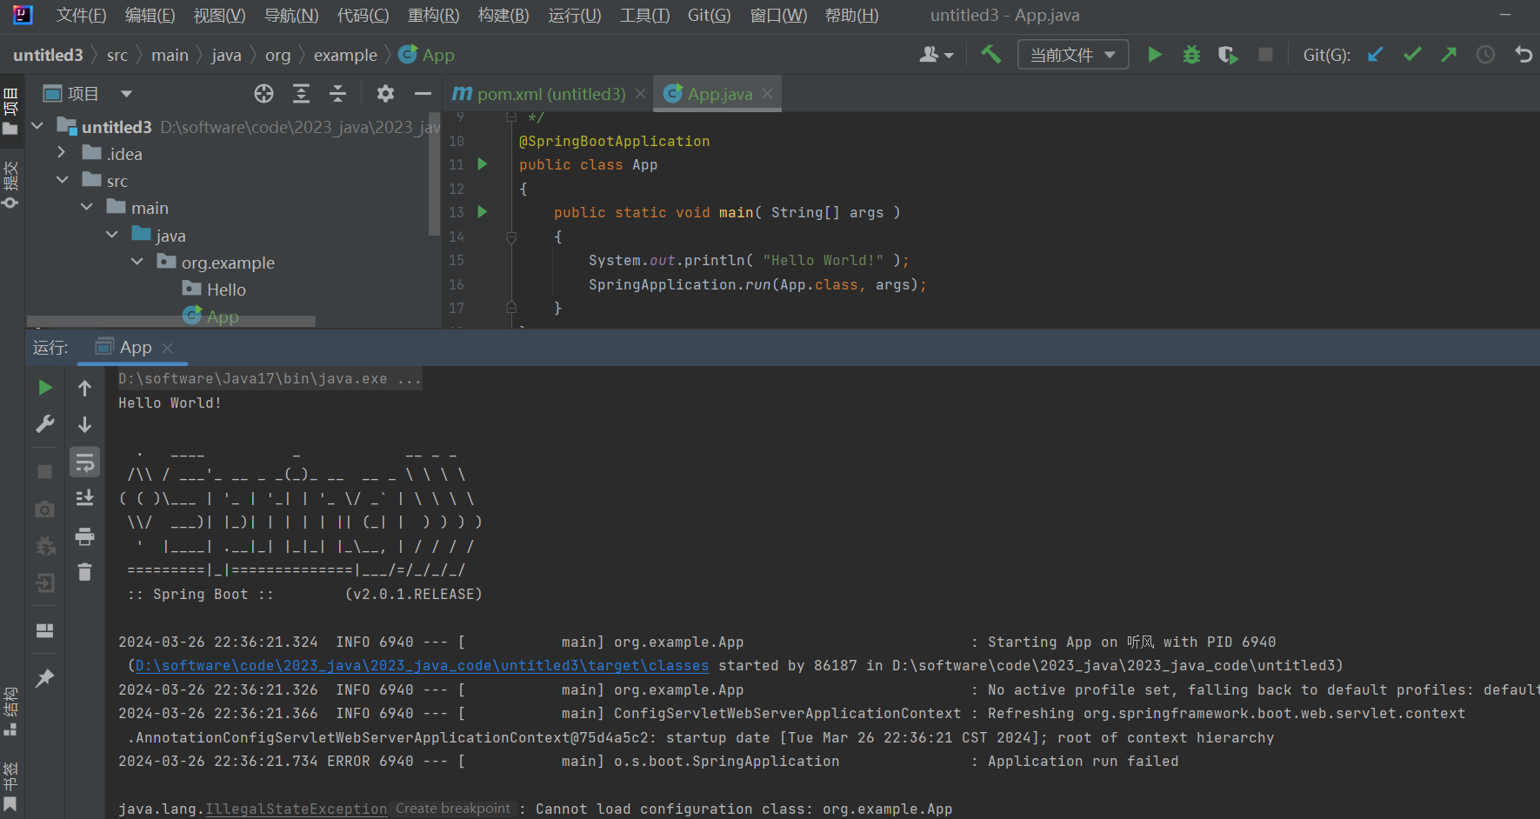Click run gutter arrow on line 13

click(x=483, y=212)
